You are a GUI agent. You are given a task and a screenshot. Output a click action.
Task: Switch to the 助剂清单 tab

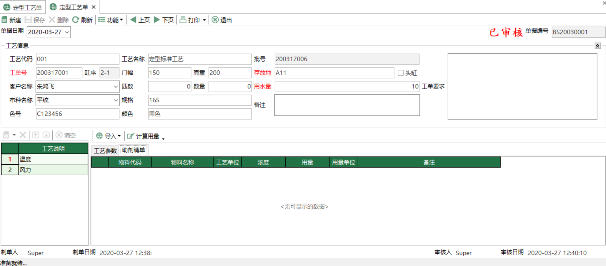(134, 150)
